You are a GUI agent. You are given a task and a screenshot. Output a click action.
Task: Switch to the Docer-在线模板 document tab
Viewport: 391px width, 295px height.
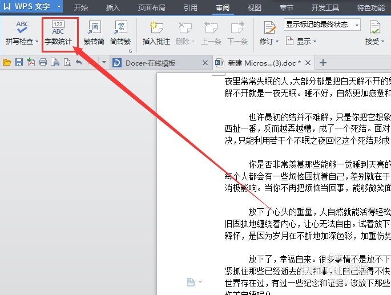pos(161,63)
